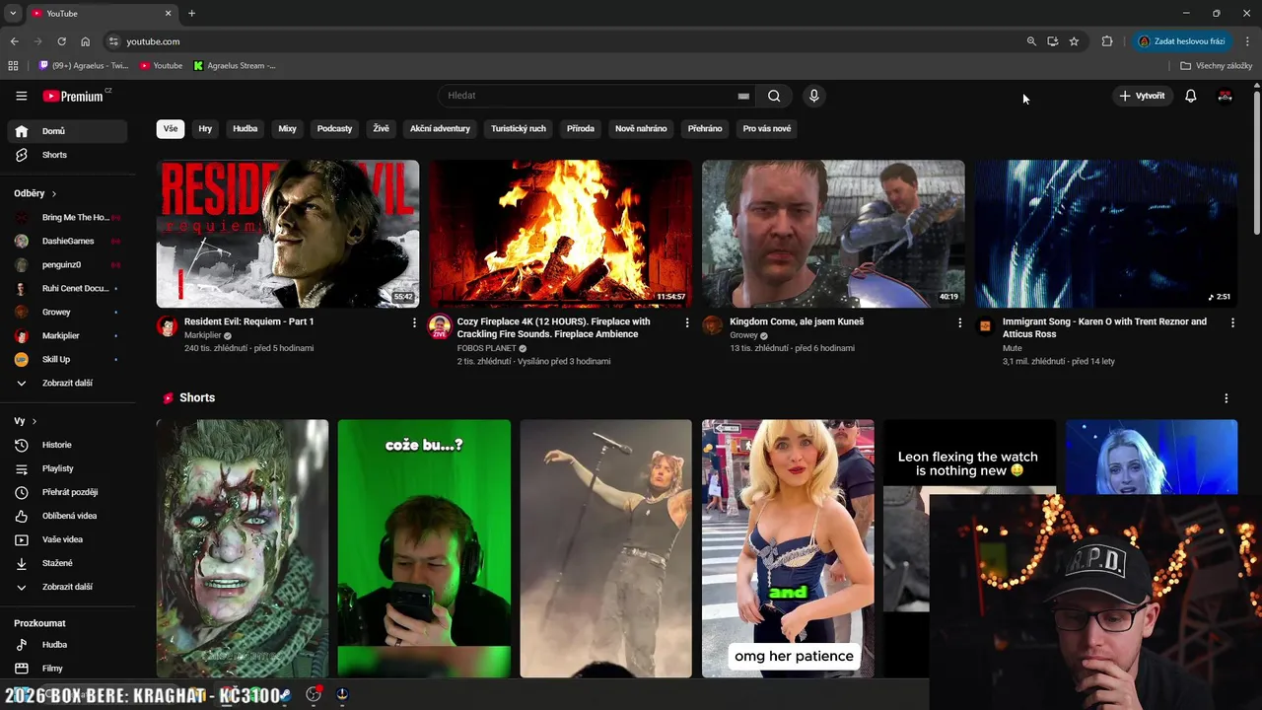Open Oblíbená videa in the sidebar
Viewport: 1262px width, 710px height.
(68, 516)
